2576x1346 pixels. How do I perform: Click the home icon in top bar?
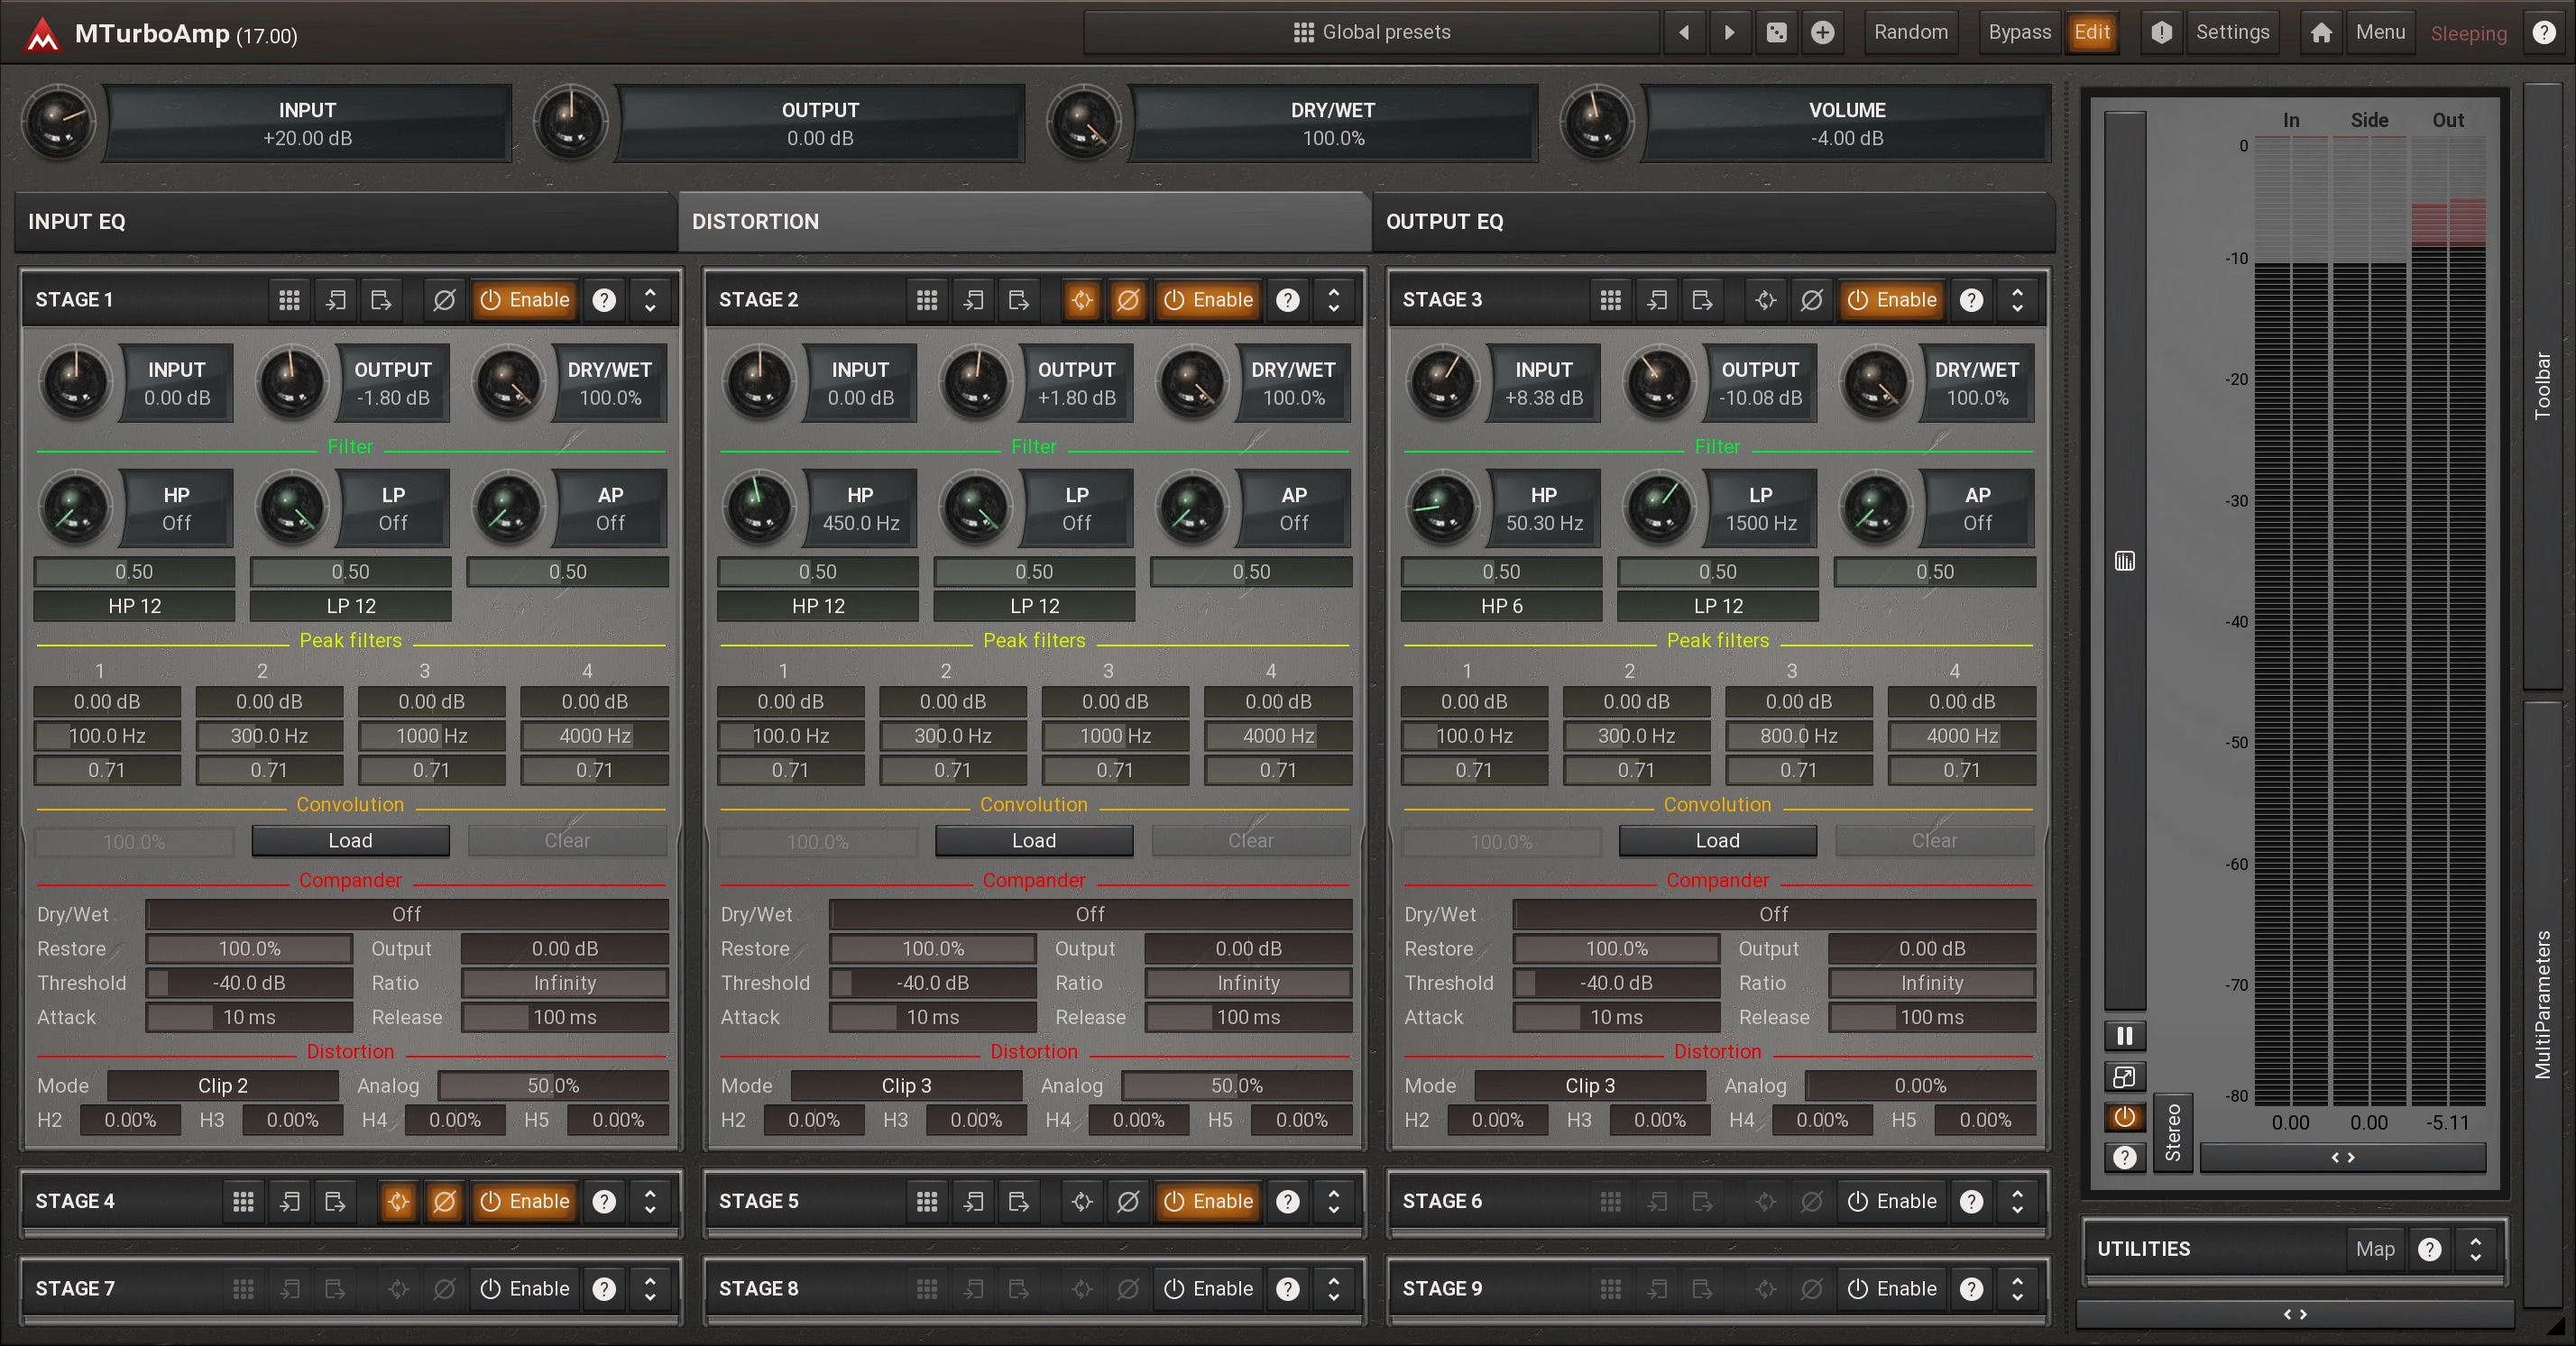click(2321, 33)
